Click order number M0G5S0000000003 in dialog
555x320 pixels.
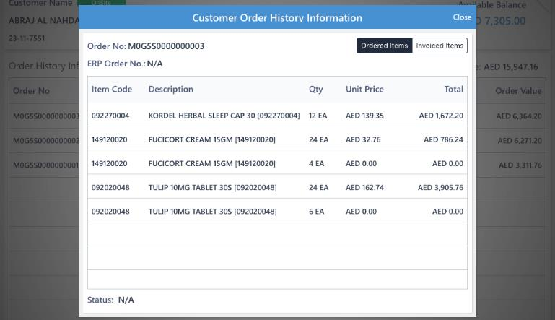(x=166, y=46)
